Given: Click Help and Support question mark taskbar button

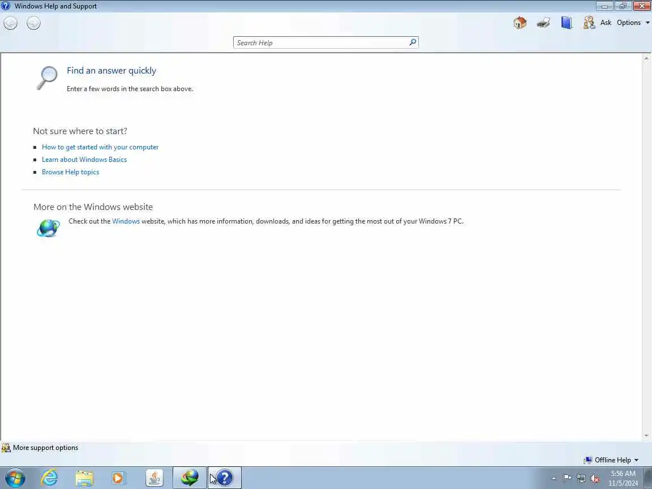Looking at the screenshot, I should point(225,478).
